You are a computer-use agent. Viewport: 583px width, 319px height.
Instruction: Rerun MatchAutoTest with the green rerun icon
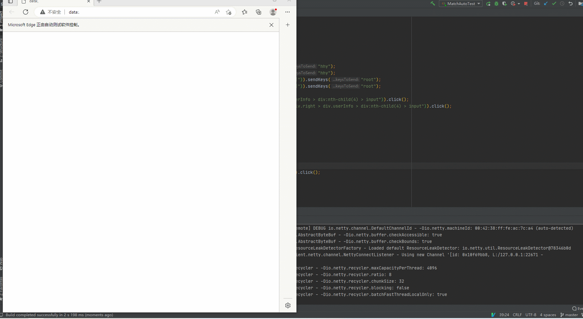(x=488, y=3)
